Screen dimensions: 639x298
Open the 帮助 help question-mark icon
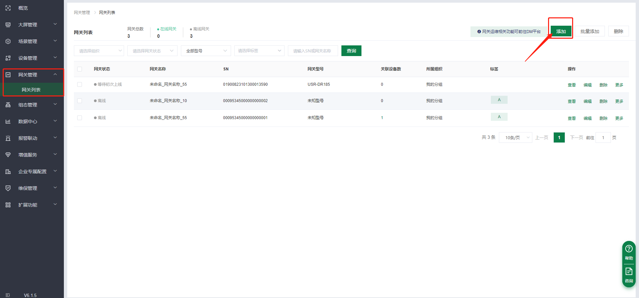pyautogui.click(x=629, y=249)
